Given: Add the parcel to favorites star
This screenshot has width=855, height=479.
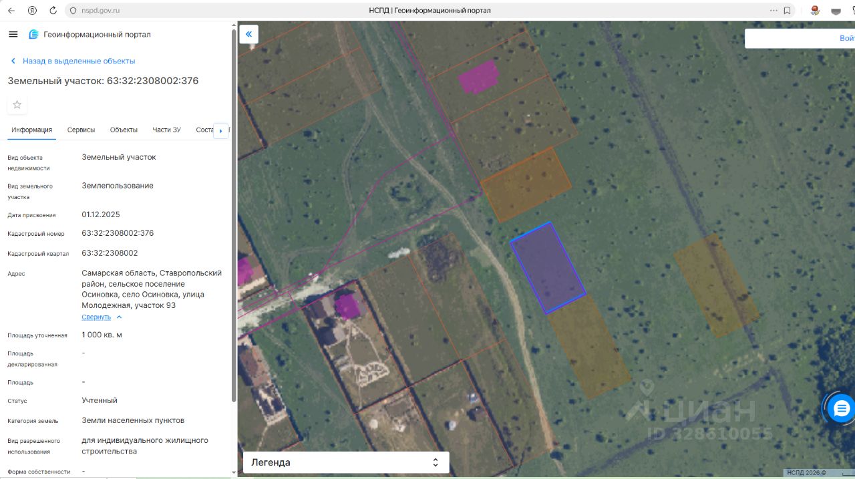Looking at the screenshot, I should [x=17, y=105].
